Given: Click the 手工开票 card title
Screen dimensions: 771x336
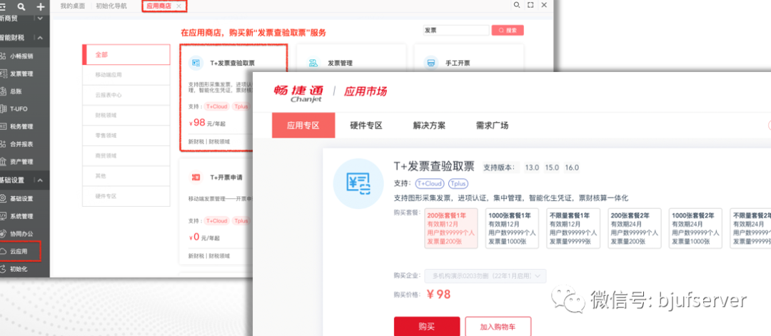Looking at the screenshot, I should click(458, 63).
